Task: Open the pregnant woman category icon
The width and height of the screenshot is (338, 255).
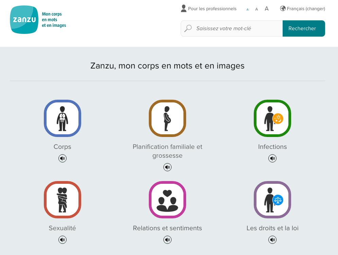Action: click(167, 118)
